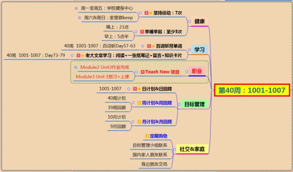Select the 学习 main topic

(x=200, y=50)
